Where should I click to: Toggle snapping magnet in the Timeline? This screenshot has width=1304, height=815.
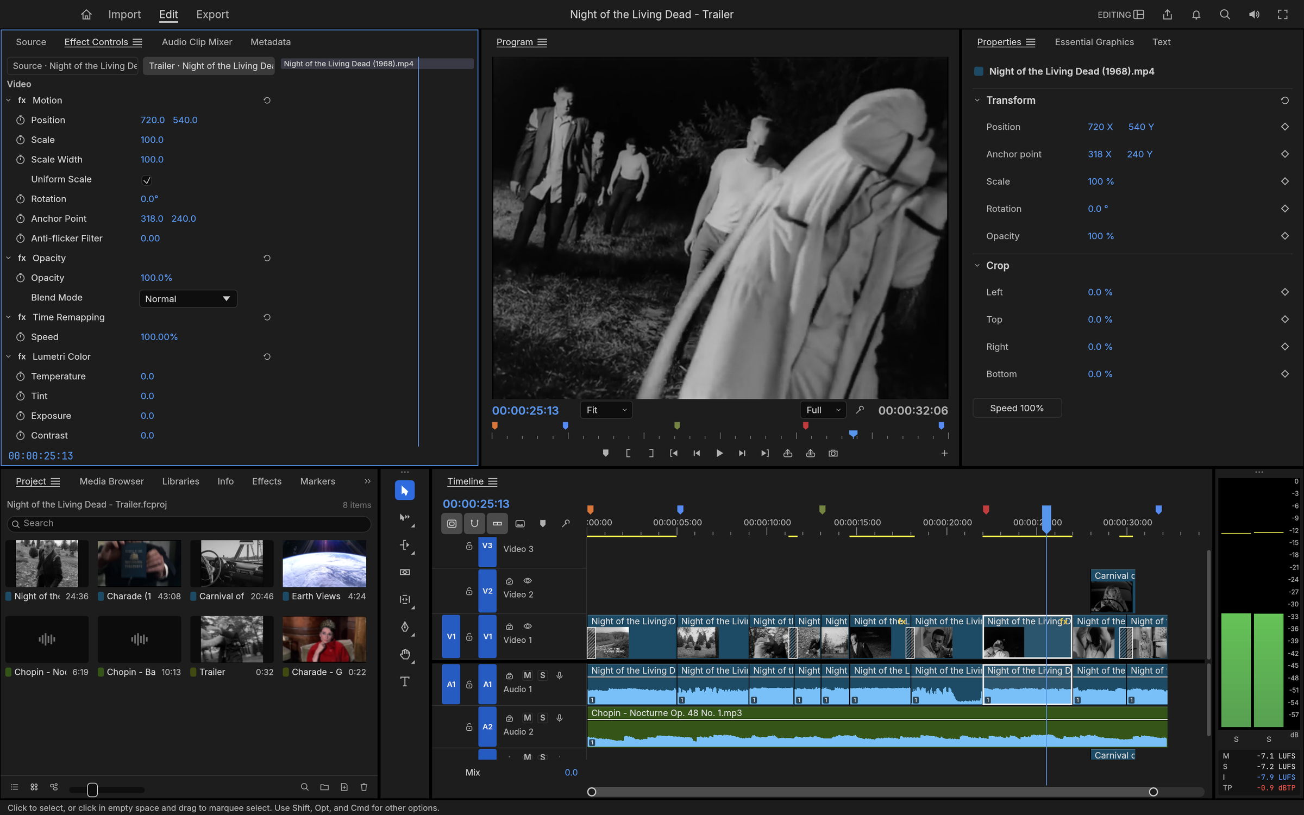474,523
